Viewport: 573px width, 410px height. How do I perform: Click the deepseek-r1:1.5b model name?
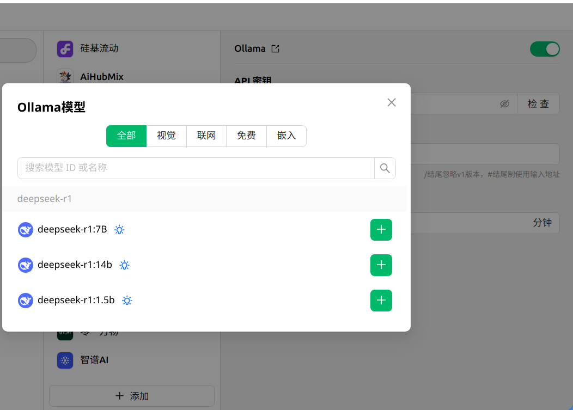[76, 300]
